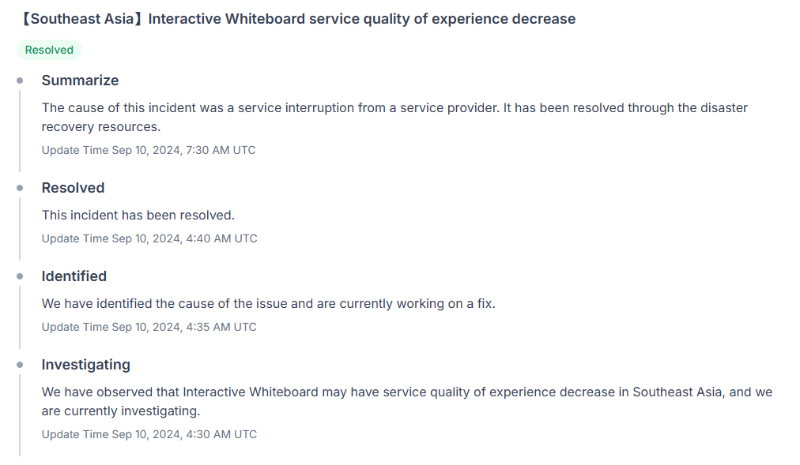
Task: Click 'This incident has been resolved' text
Action: (x=138, y=216)
